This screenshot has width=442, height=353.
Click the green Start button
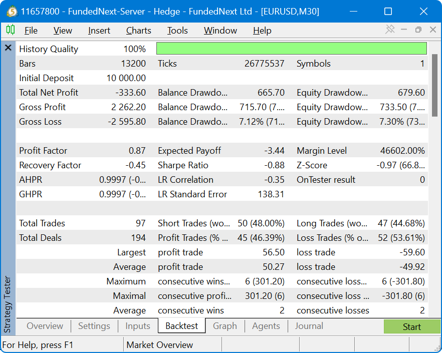pos(412,326)
